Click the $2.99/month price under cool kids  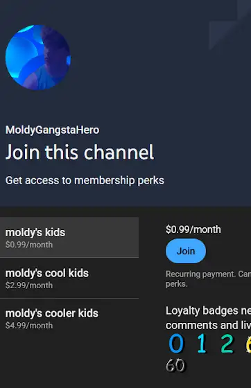tap(29, 285)
